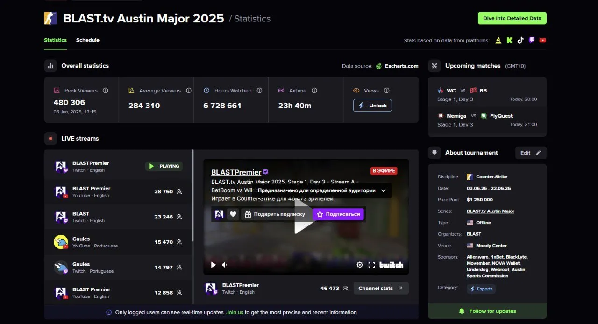This screenshot has width=598, height=324.
Task: Open the BLASTPremier channel title in player
Action: [236, 172]
